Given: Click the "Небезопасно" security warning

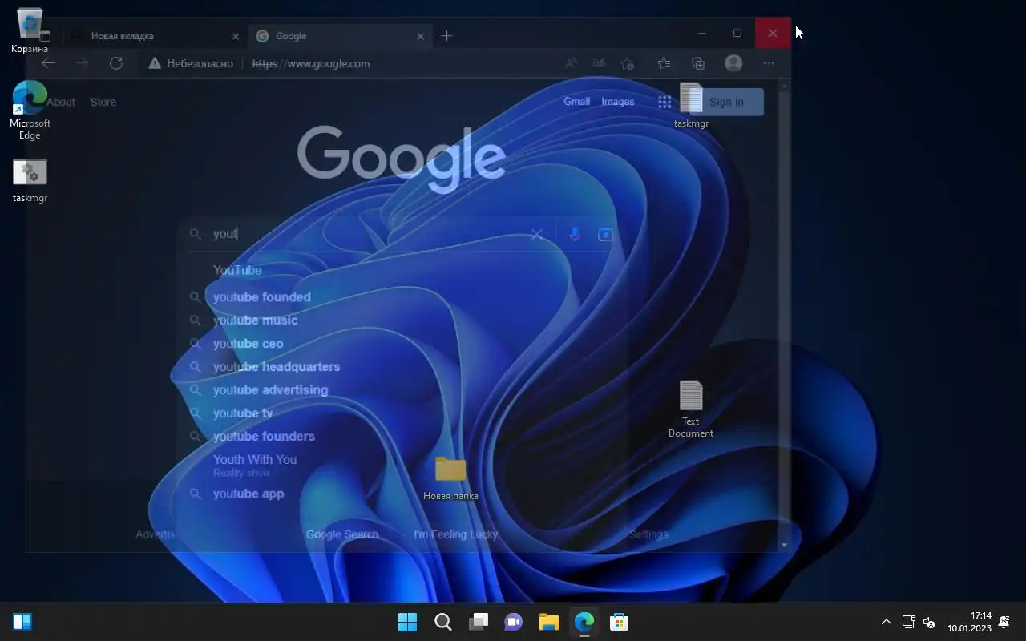Looking at the screenshot, I should pos(191,63).
